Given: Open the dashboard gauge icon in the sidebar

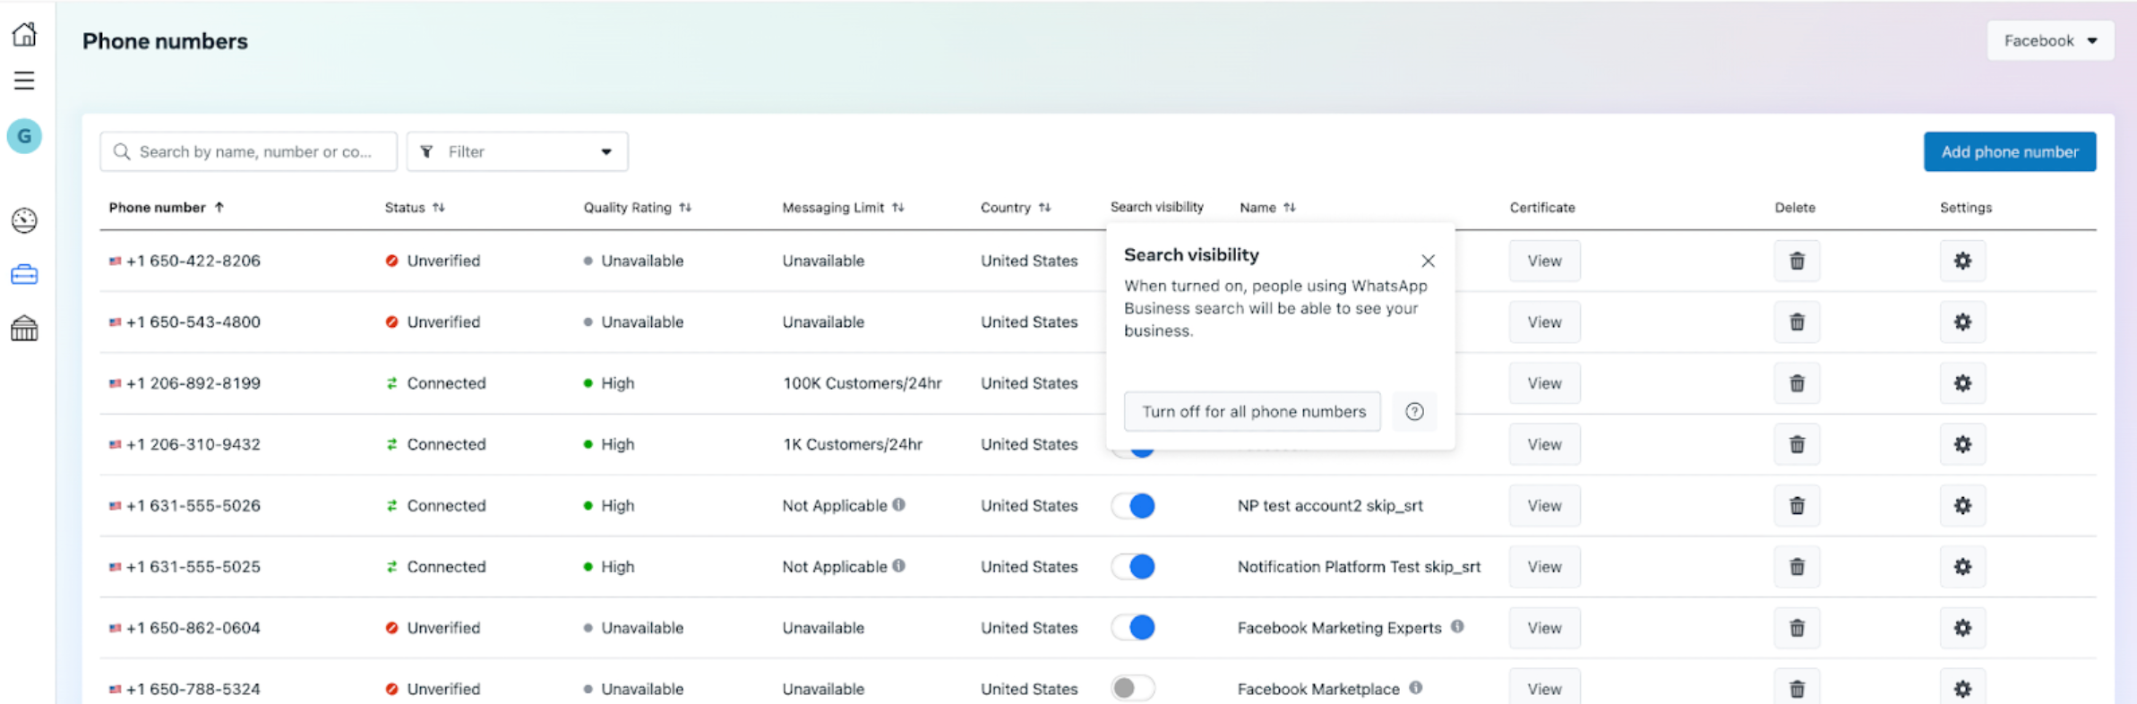Looking at the screenshot, I should coord(24,220).
